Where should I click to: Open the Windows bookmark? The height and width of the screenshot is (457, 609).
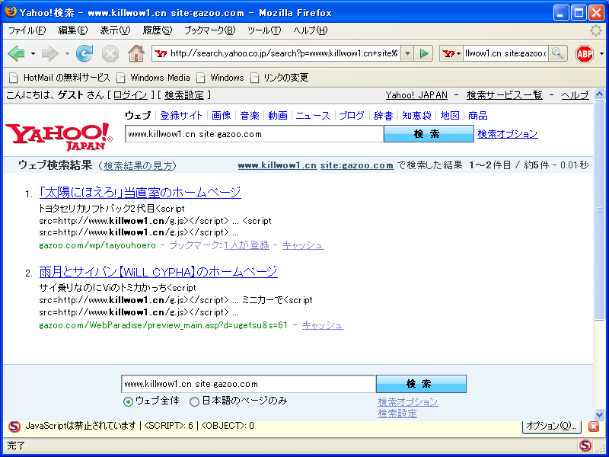[x=220, y=78]
